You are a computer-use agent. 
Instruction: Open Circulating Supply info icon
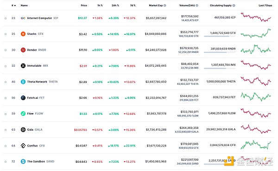pos(234,6)
